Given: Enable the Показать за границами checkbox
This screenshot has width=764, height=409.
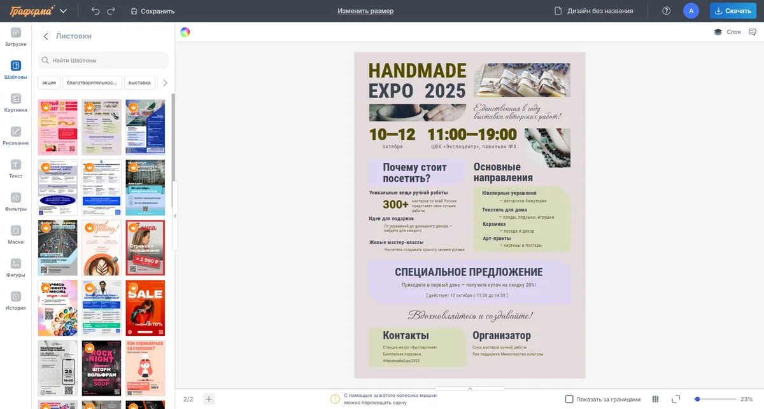Looking at the screenshot, I should pos(569,399).
